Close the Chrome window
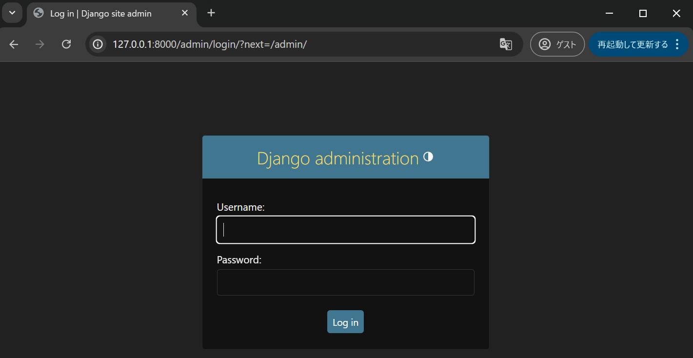Image resolution: width=693 pixels, height=358 pixels. 676,14
